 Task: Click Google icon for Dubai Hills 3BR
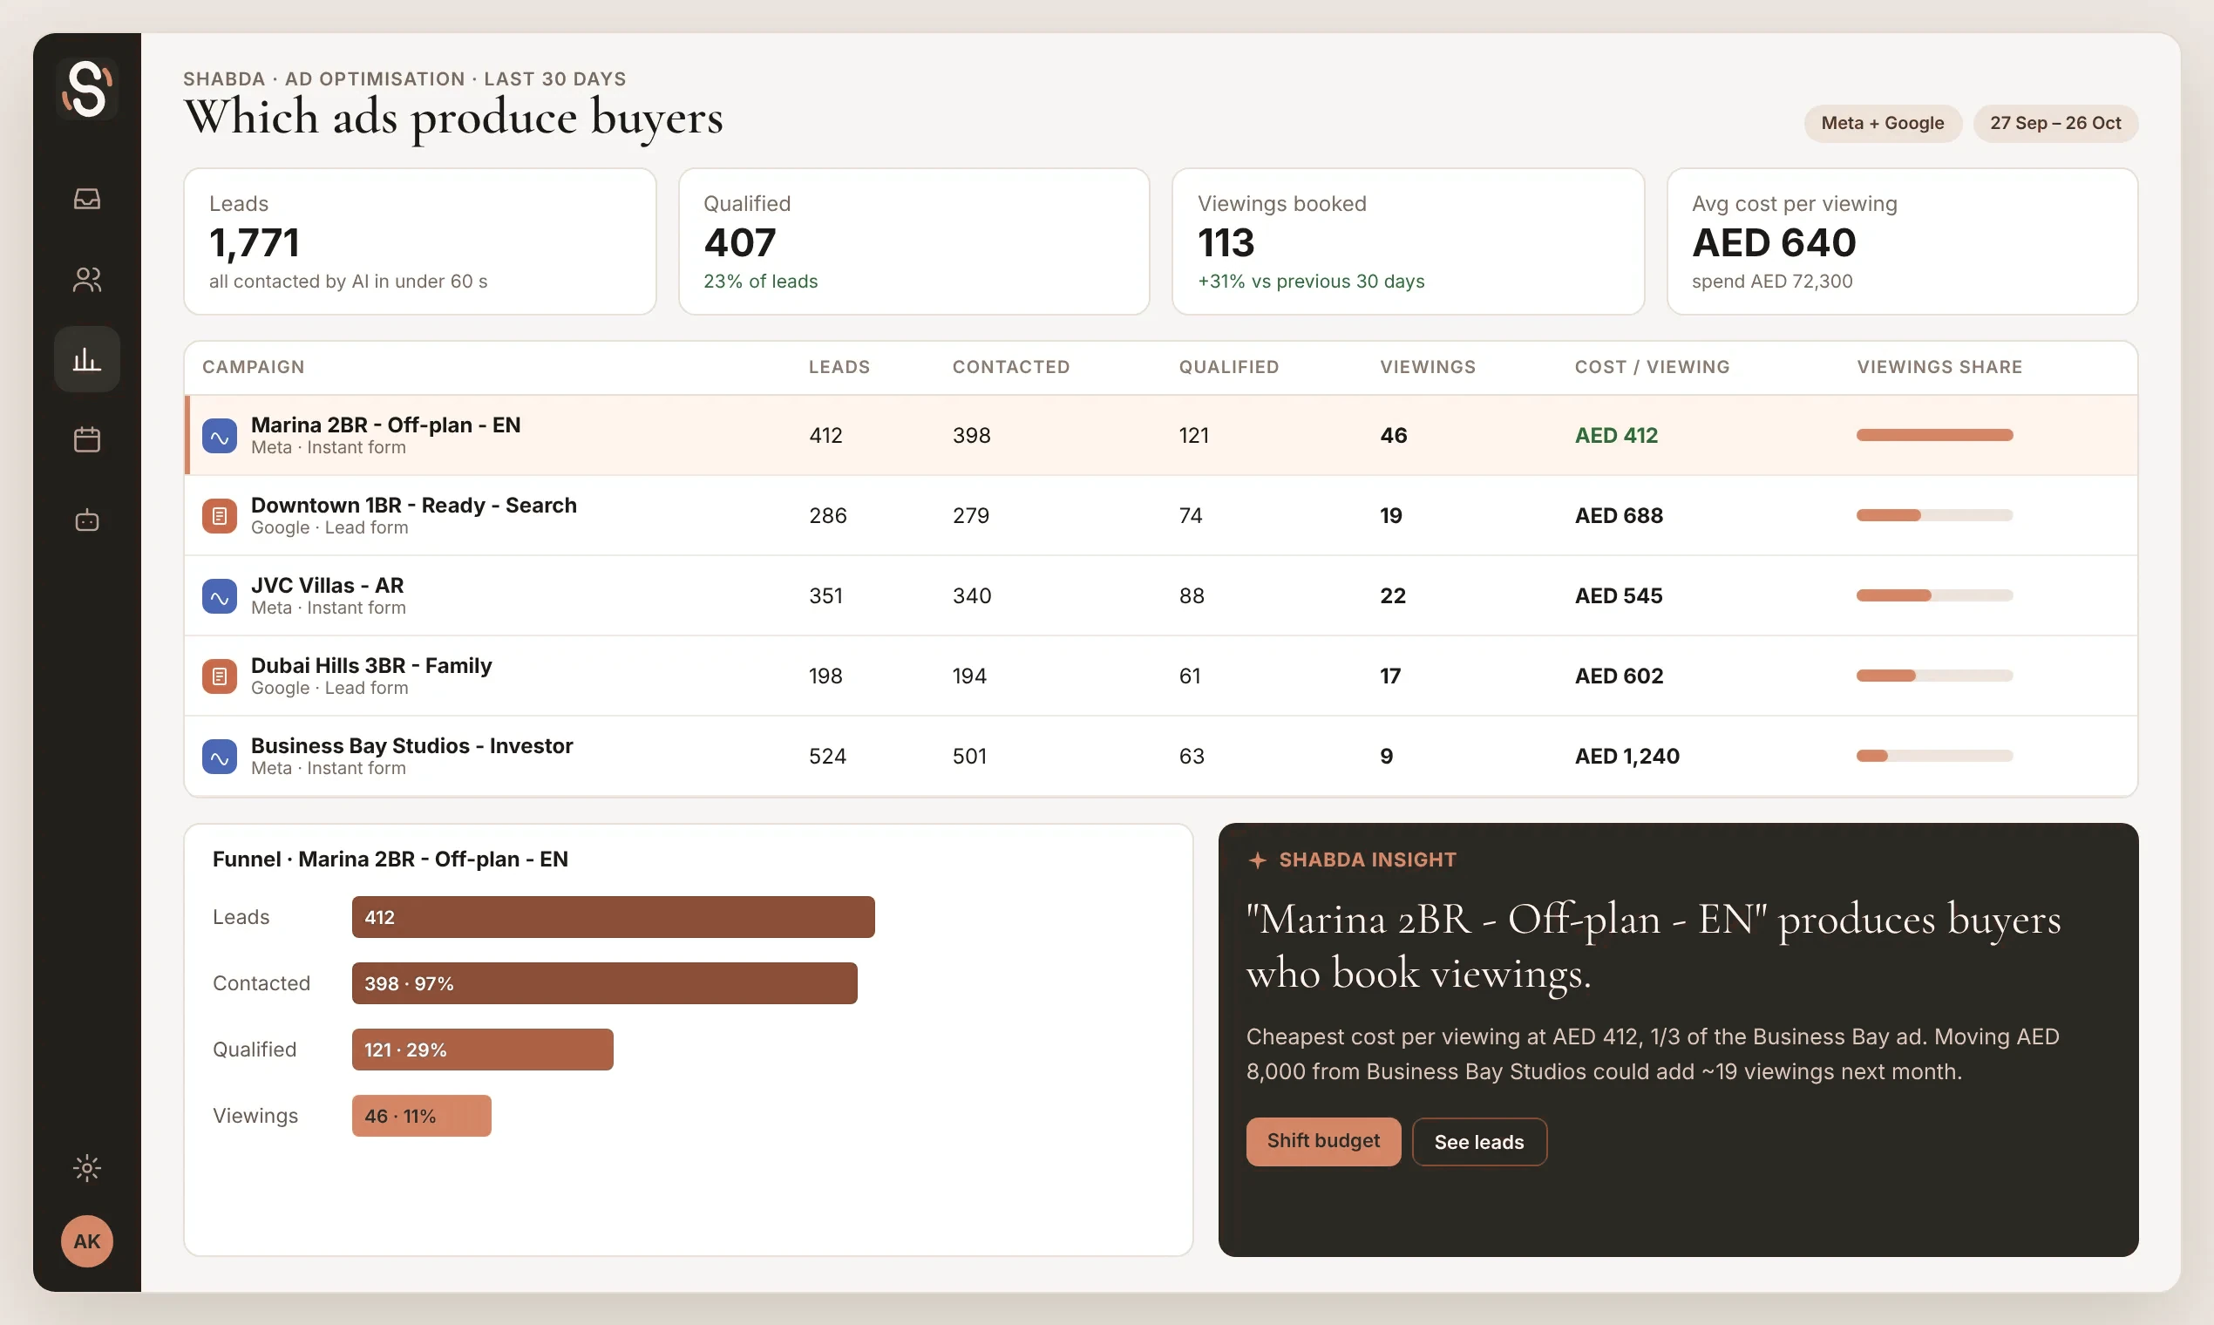click(220, 676)
